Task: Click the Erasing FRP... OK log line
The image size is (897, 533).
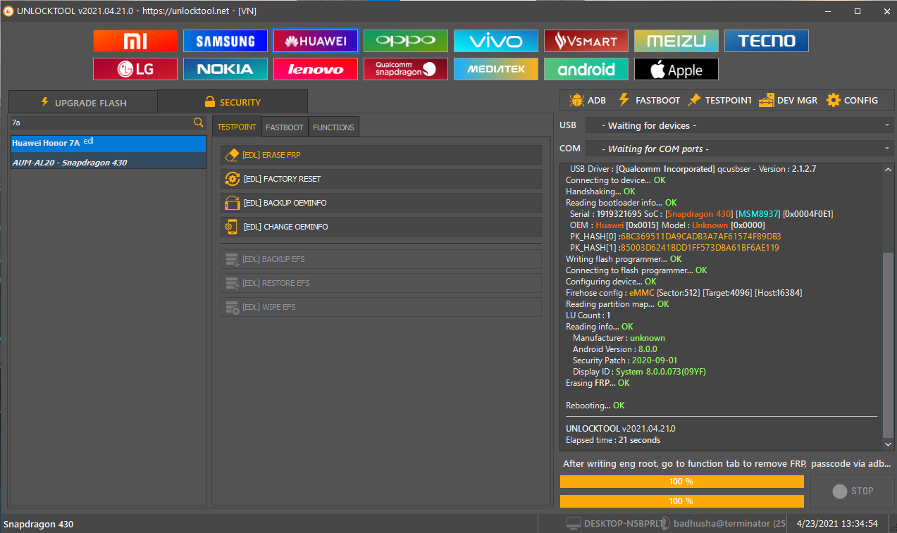Action: [598, 383]
